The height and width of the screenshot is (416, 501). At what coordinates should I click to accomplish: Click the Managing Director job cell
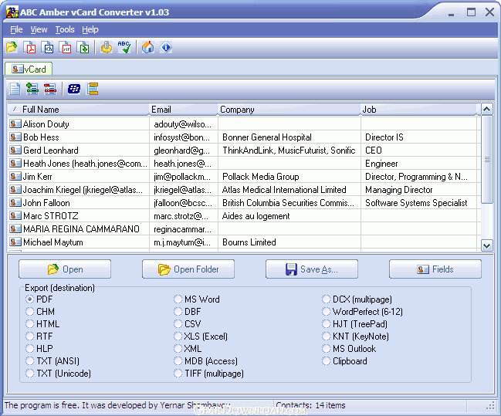click(x=418, y=189)
